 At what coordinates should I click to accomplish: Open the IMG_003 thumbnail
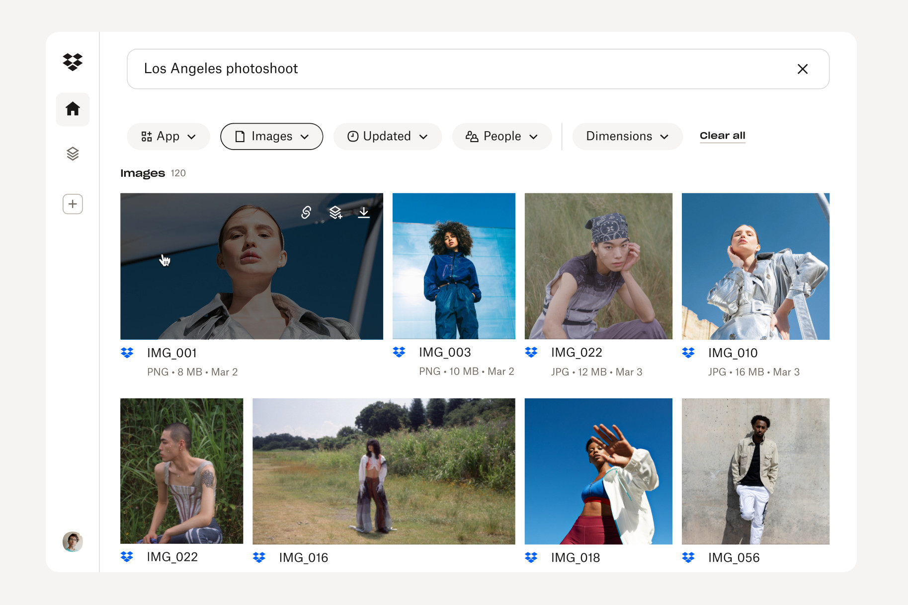[x=454, y=266]
